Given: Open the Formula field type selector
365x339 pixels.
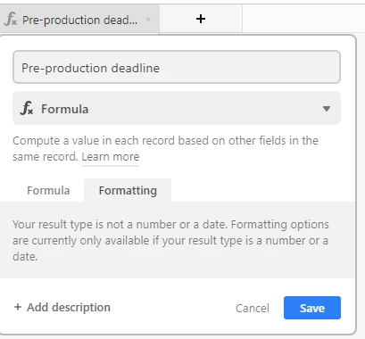Looking at the screenshot, I should click(x=177, y=108).
